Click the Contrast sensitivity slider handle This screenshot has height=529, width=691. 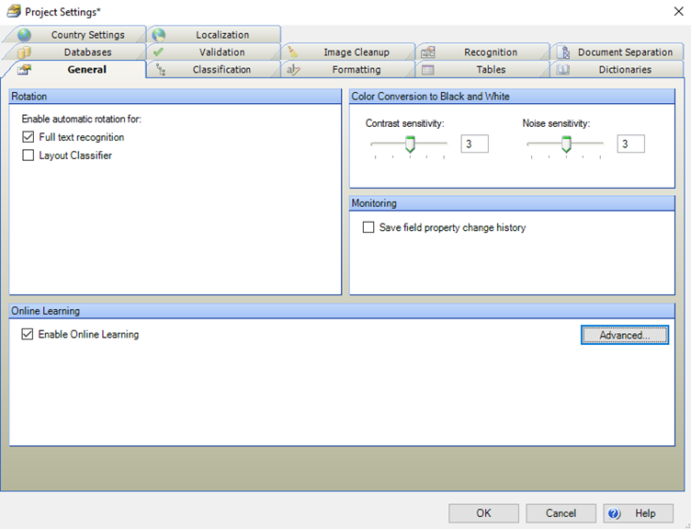coord(411,144)
